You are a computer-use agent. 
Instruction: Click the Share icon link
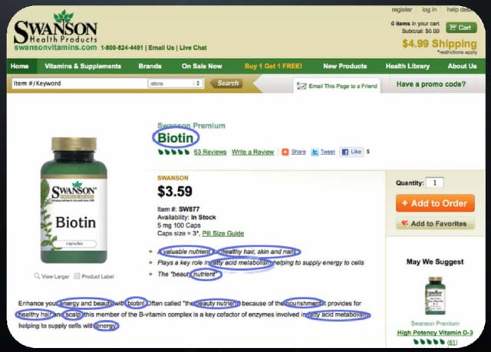[285, 152]
